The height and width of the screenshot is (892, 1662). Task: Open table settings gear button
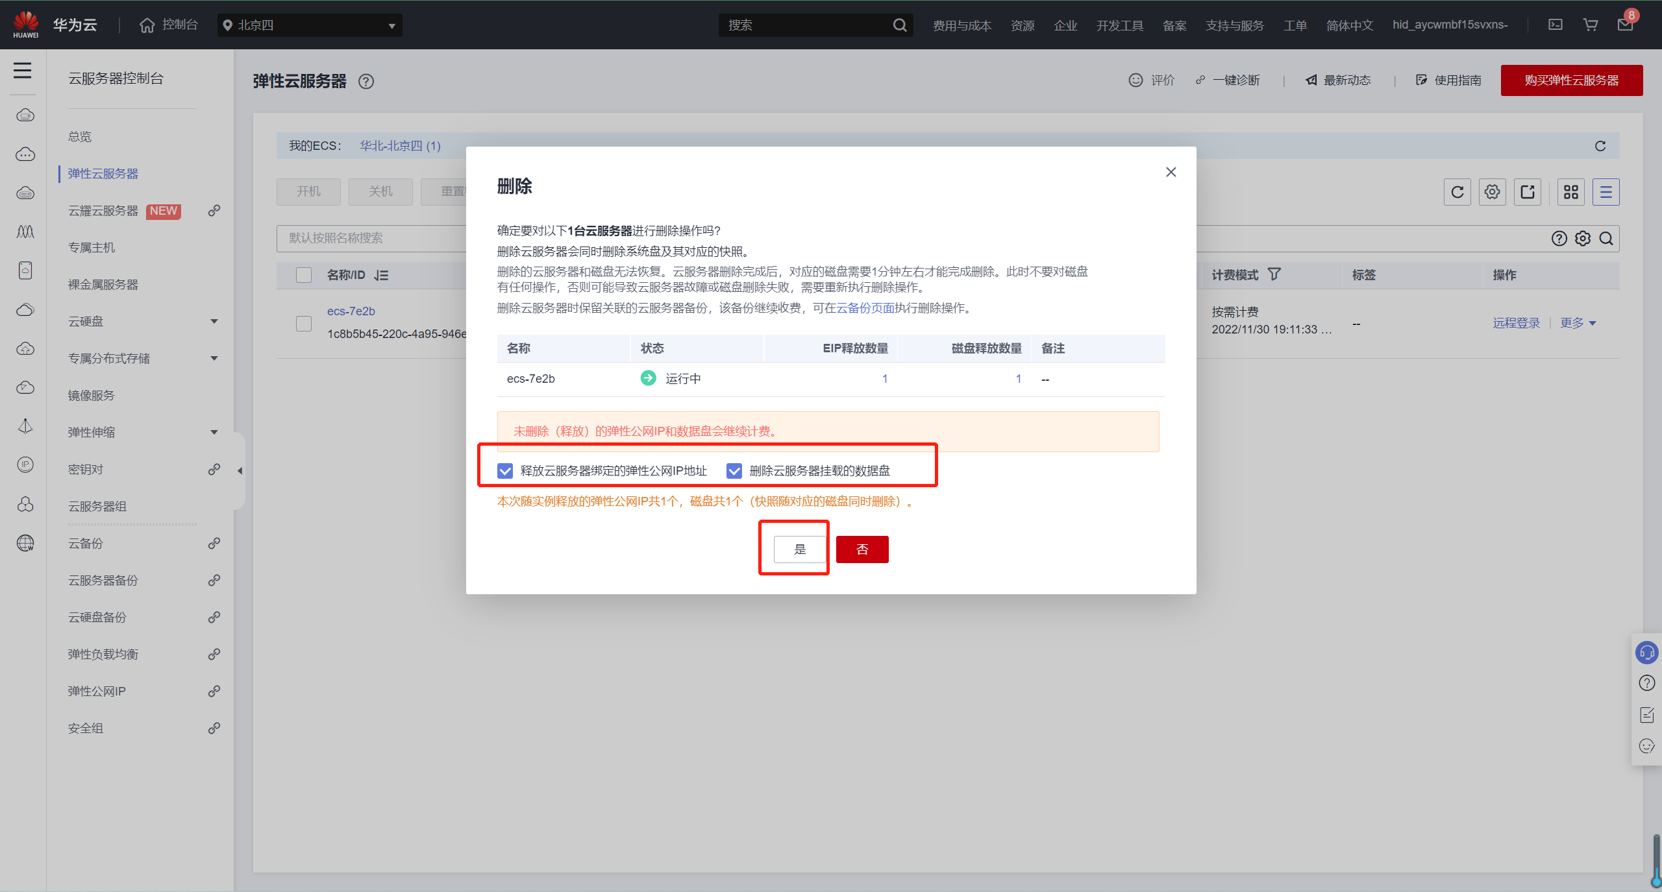coord(1493,192)
